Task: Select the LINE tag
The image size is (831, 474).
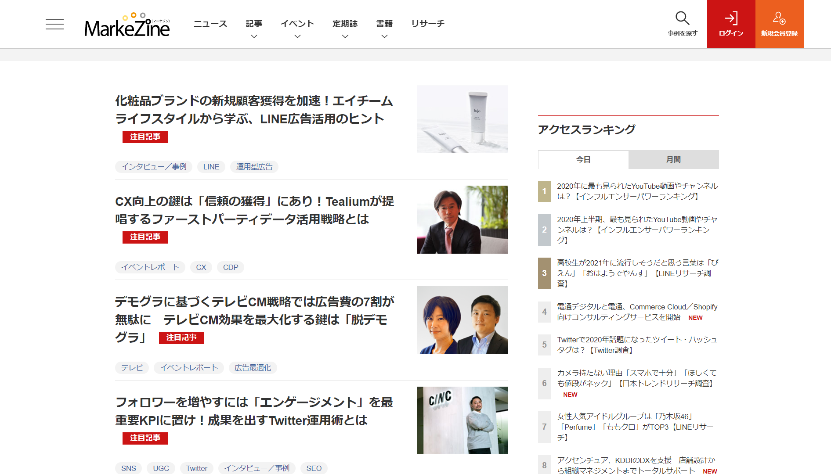Action: [x=211, y=167]
